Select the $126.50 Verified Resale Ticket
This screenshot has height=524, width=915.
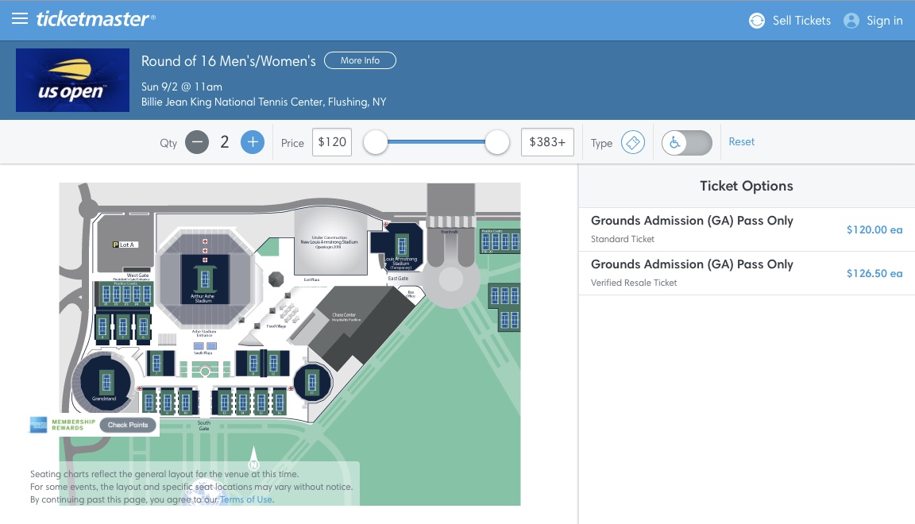point(746,272)
